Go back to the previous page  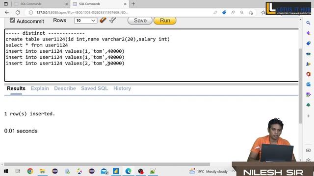click(x=7, y=12)
